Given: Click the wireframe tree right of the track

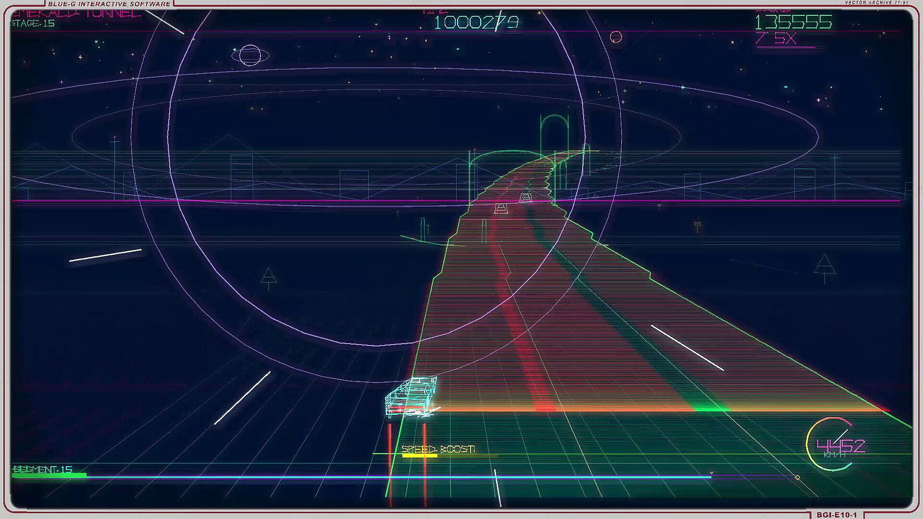Looking at the screenshot, I should pyautogui.click(x=824, y=268).
